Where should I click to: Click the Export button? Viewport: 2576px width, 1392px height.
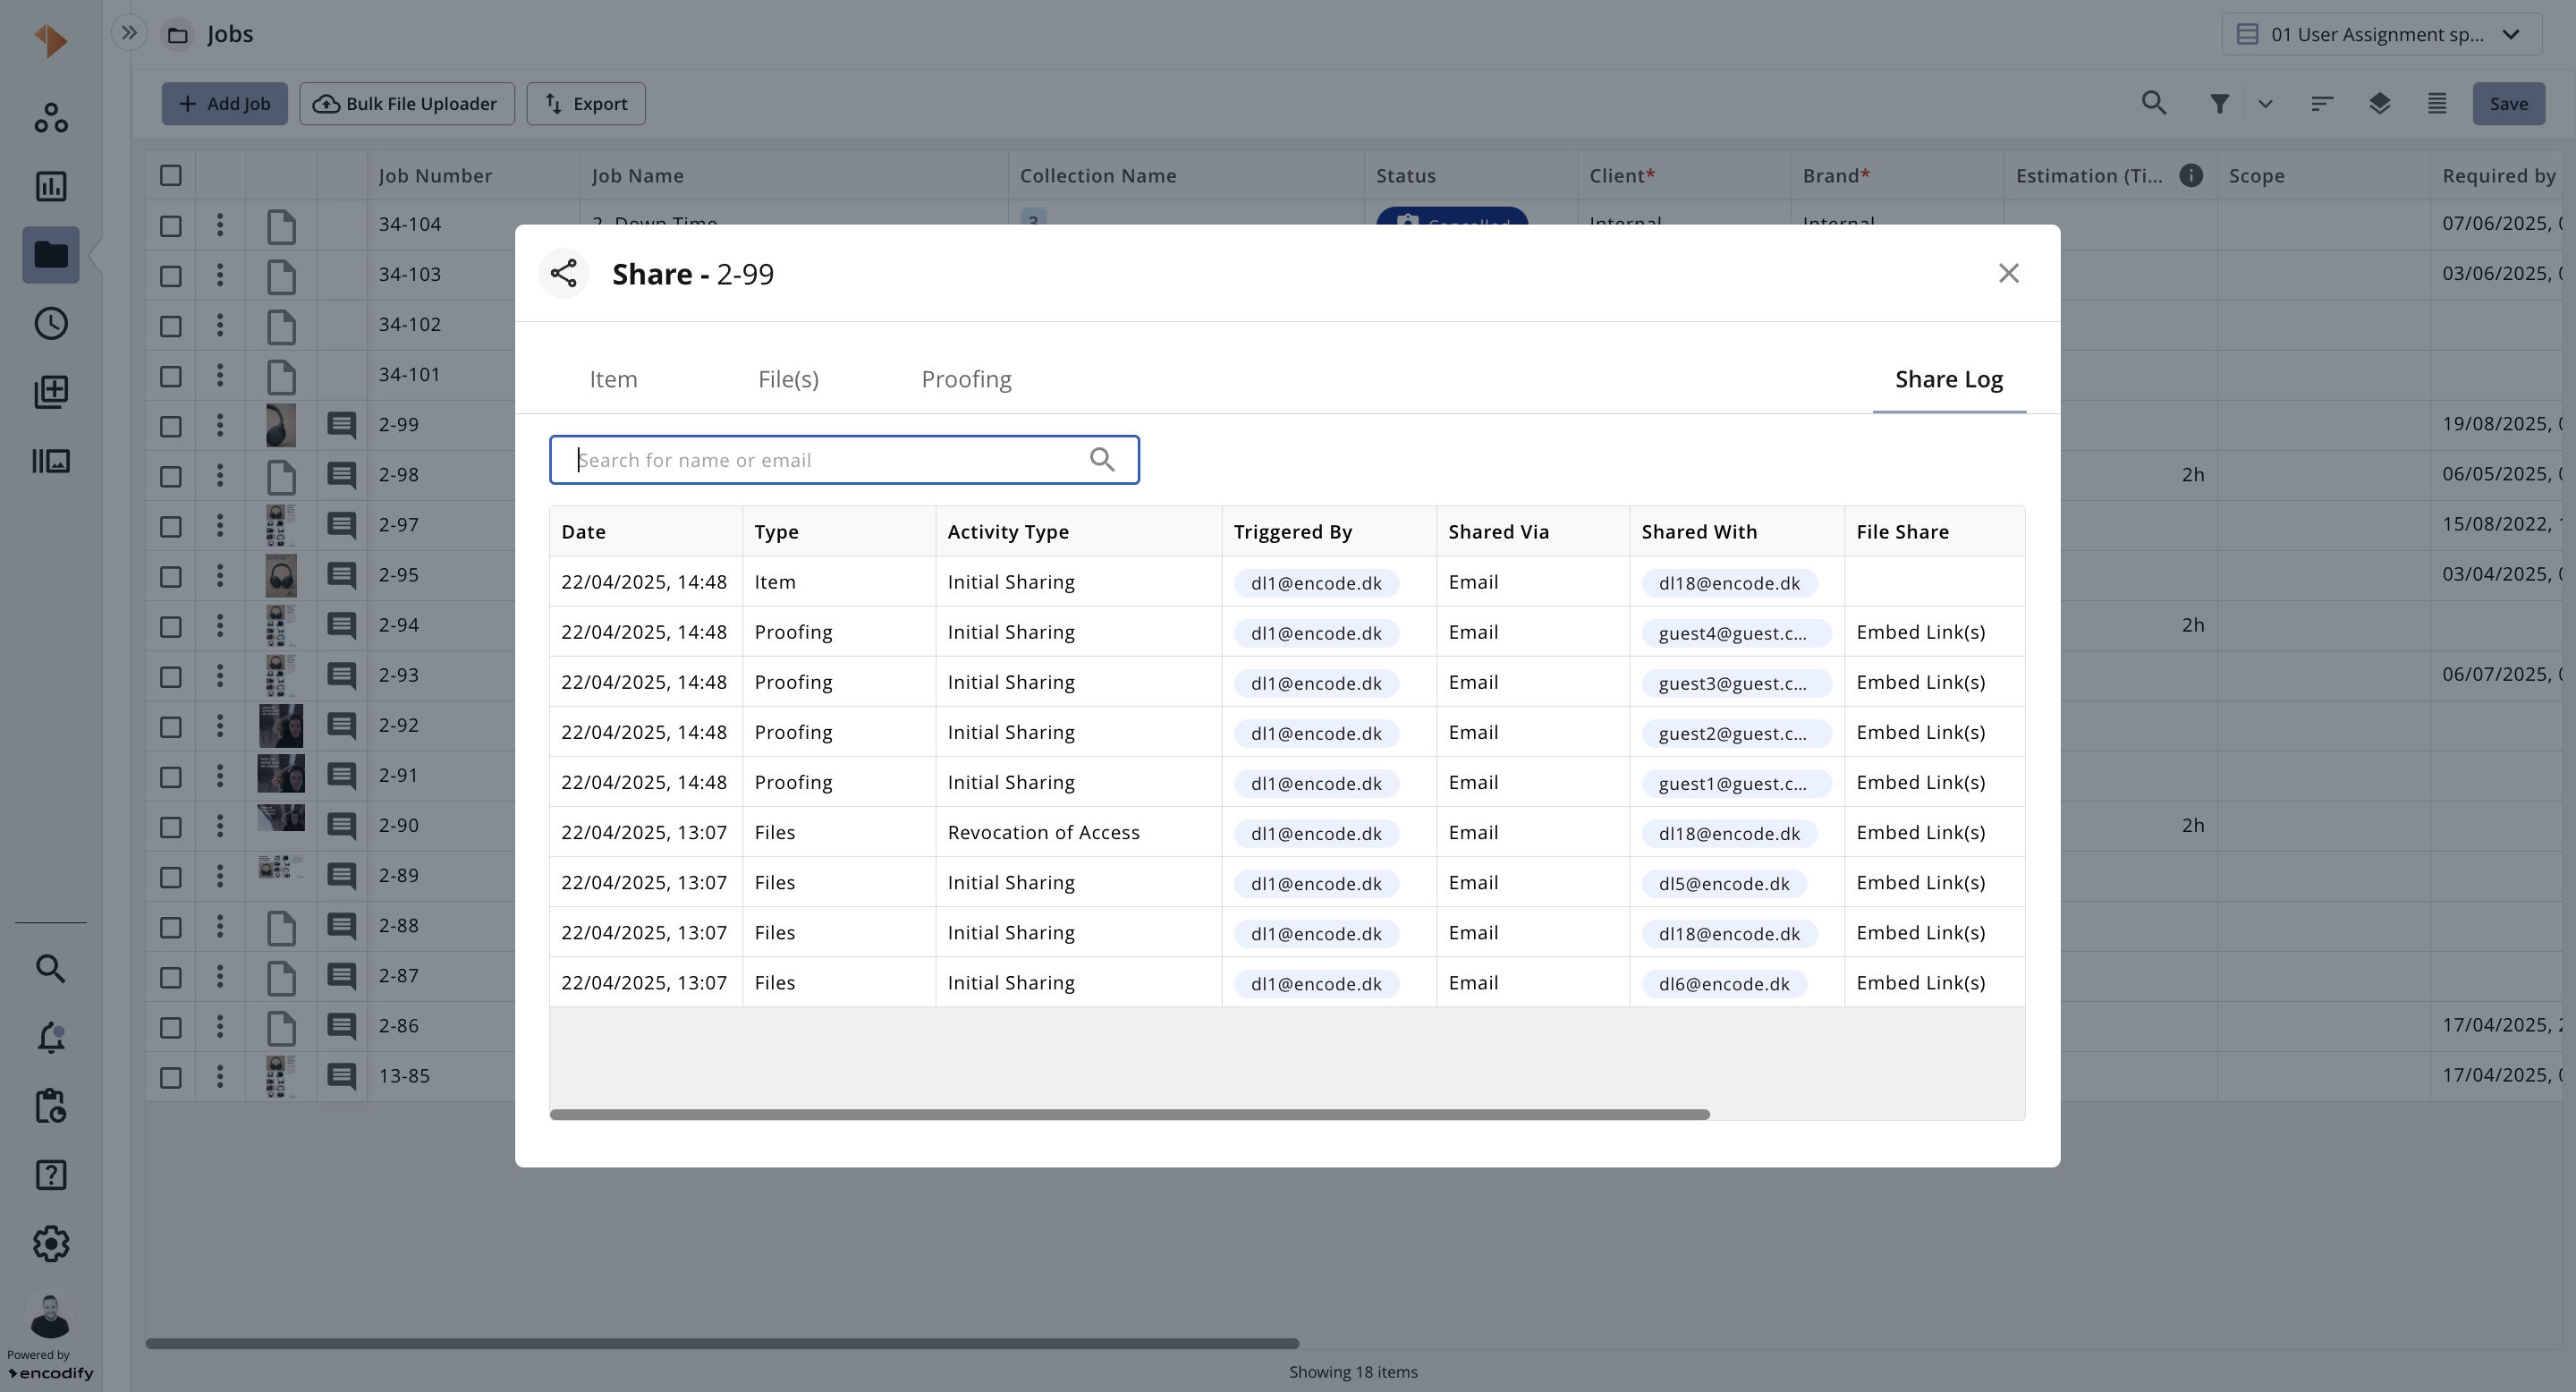[586, 103]
